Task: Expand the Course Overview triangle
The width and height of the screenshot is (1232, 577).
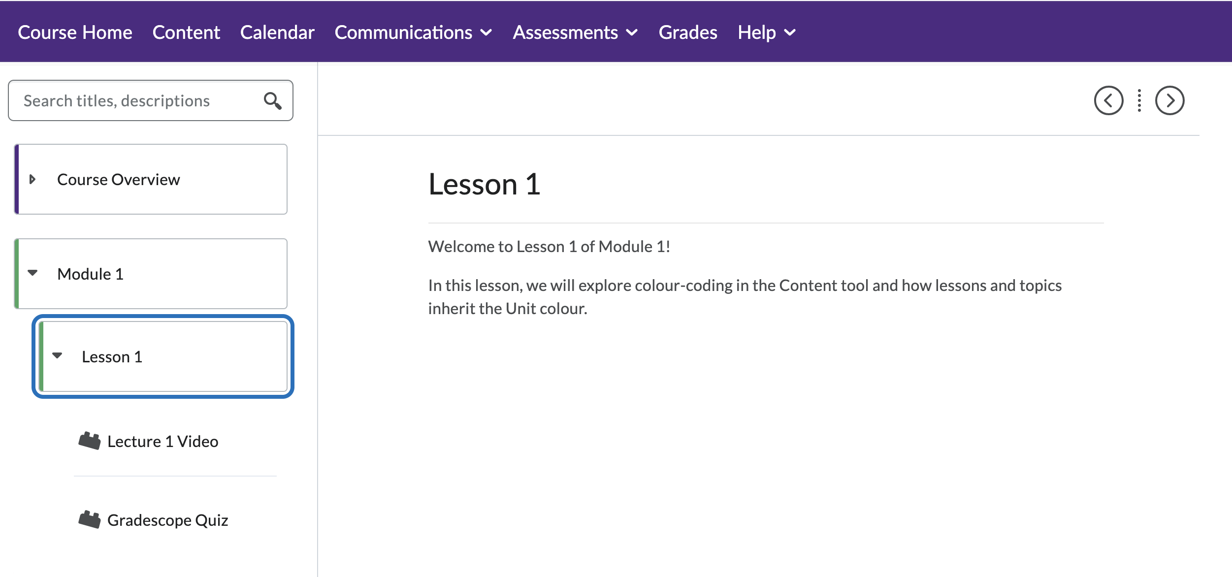Action: [x=32, y=179]
